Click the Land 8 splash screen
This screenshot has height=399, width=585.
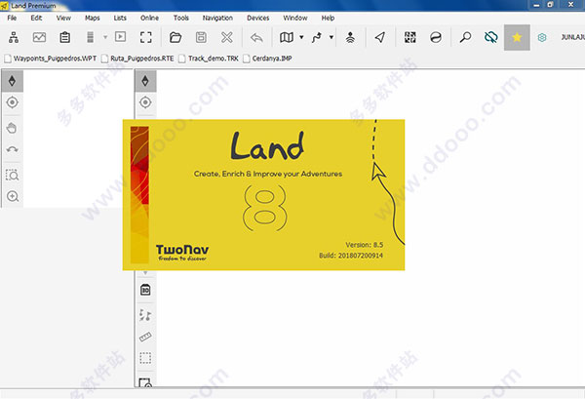tap(264, 195)
